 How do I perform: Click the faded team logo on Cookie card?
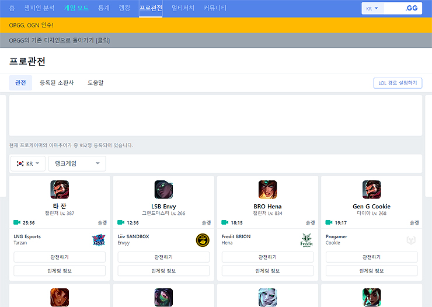click(x=411, y=240)
